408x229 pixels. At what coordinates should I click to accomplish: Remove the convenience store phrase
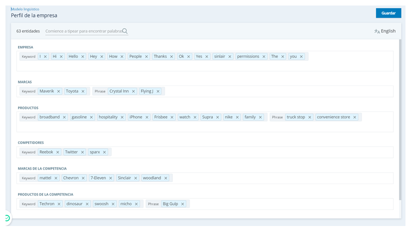point(354,117)
